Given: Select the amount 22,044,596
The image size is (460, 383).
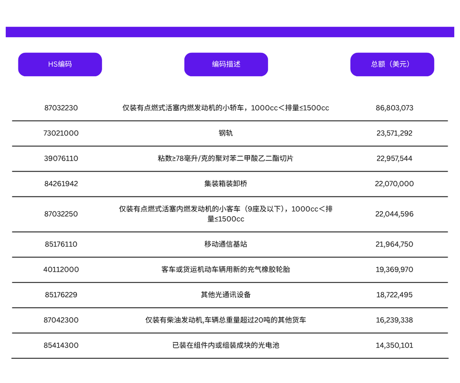Looking at the screenshot, I should [394, 214].
